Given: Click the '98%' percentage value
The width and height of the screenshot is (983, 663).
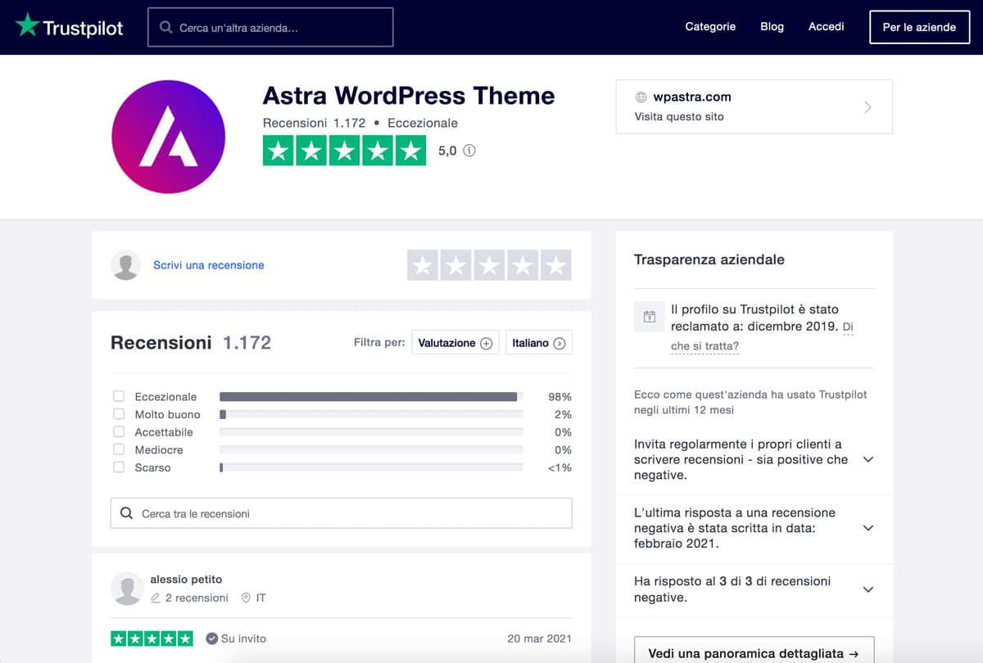Looking at the screenshot, I should point(559,396).
